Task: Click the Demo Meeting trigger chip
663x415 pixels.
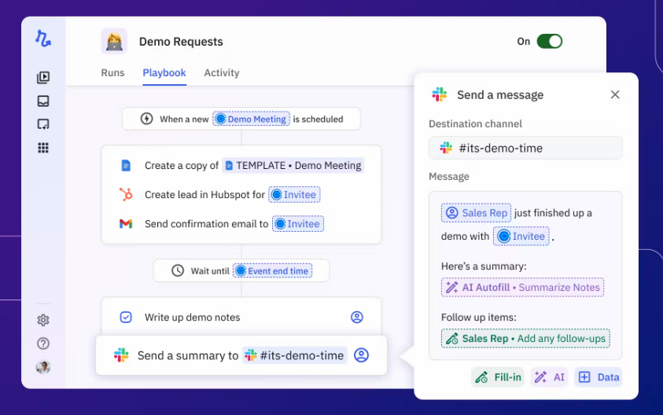Action: pos(251,119)
